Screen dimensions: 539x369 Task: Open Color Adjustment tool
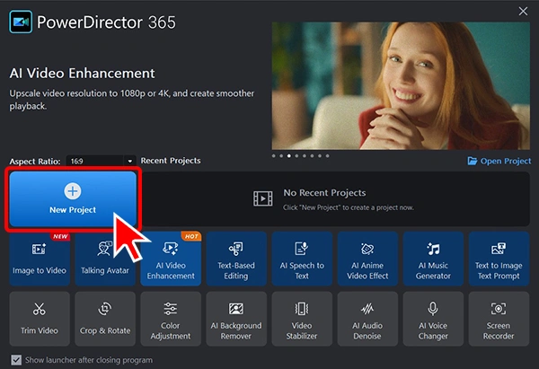(171, 319)
